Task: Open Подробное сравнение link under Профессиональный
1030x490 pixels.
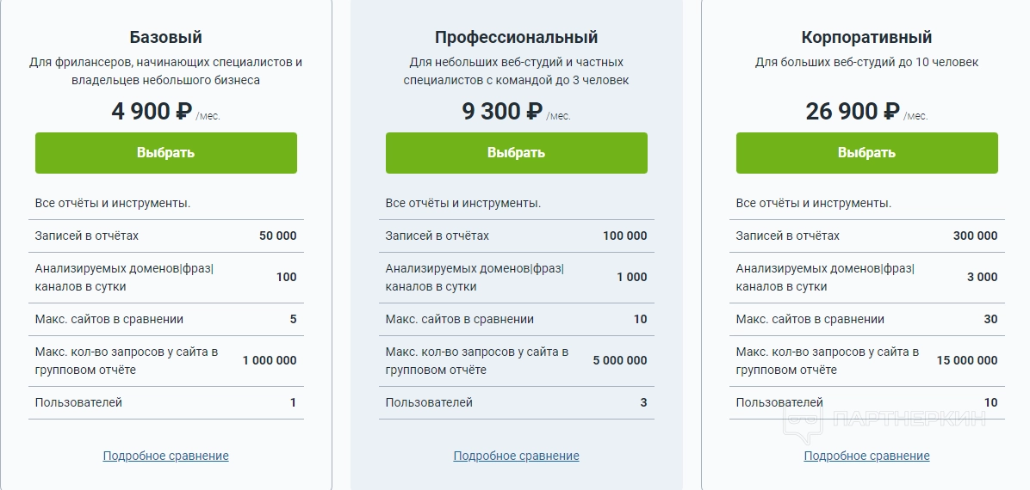Action: [x=517, y=456]
